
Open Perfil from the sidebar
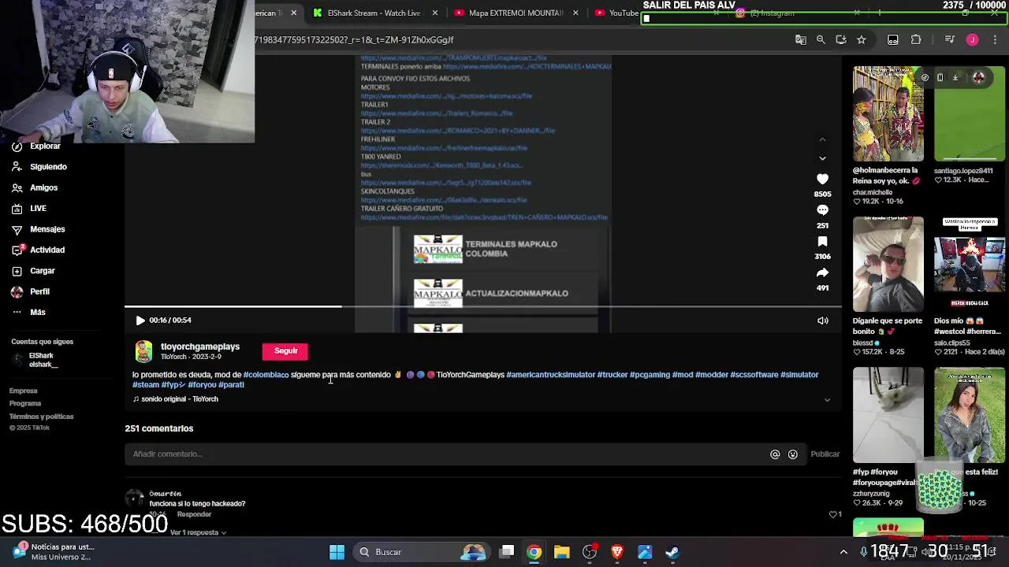(30, 291)
